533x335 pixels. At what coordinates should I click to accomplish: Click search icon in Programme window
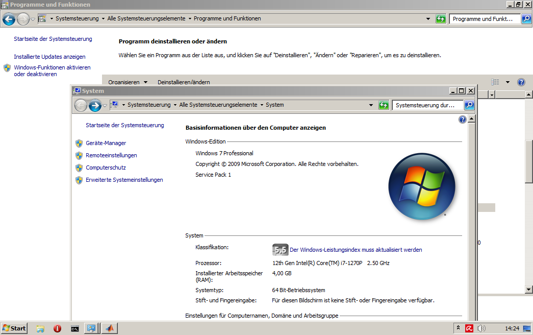(526, 19)
